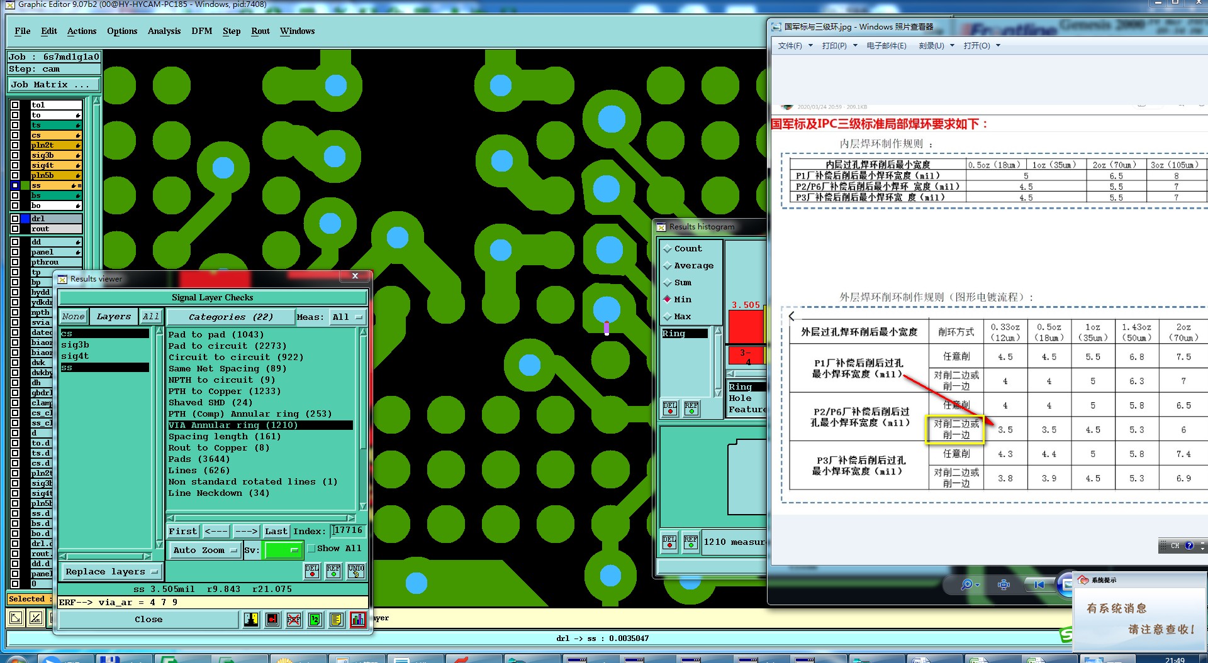The width and height of the screenshot is (1208, 663).
Task: Click DEL icon under histogram Ring list
Action: point(670,408)
